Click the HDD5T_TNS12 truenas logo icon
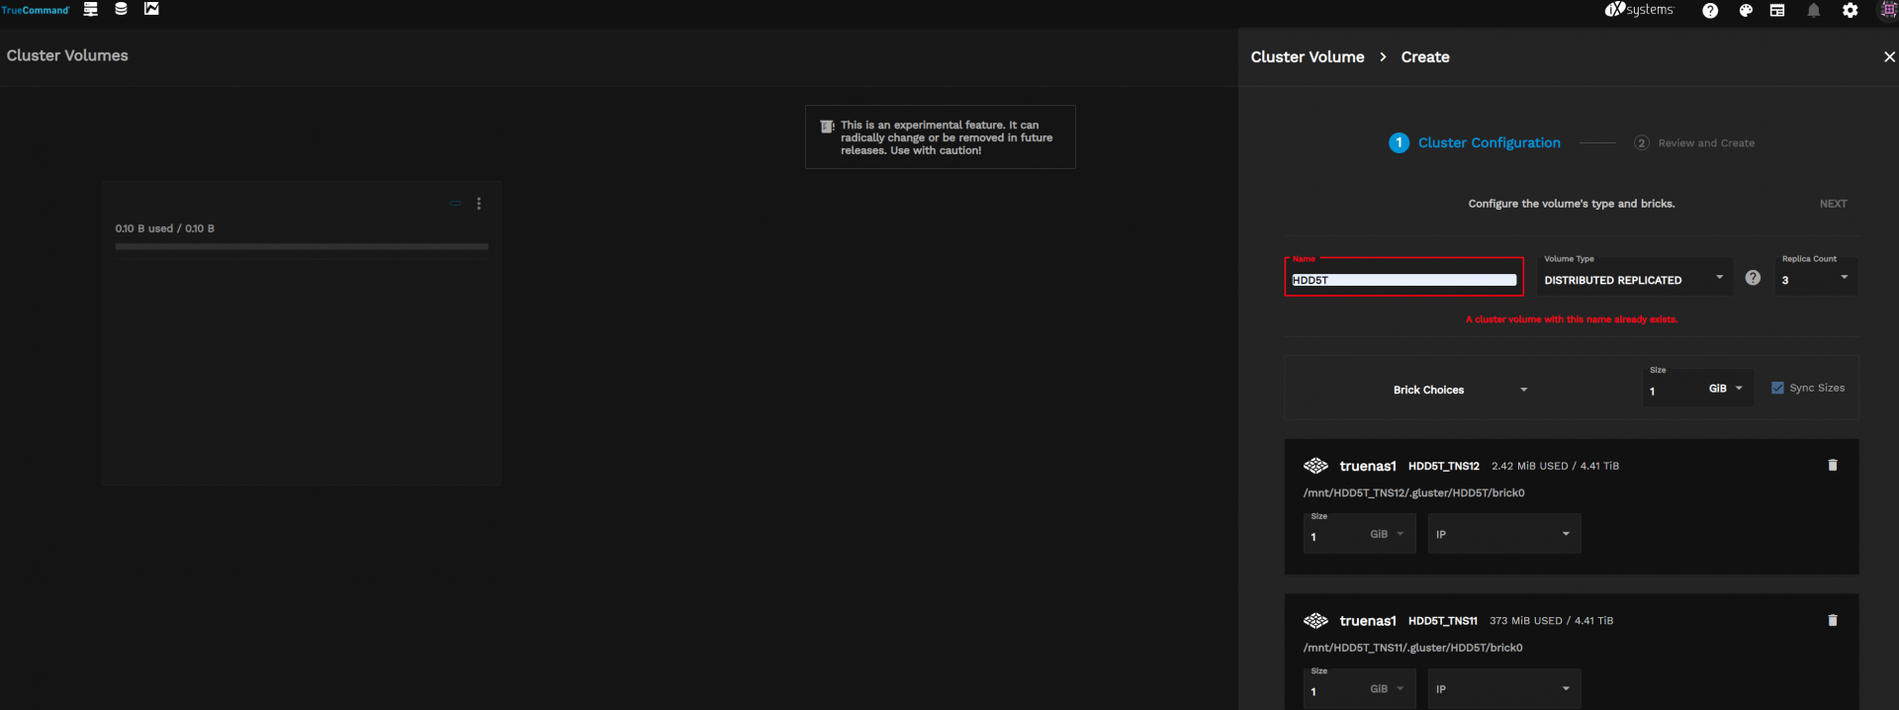This screenshot has height=710, width=1899. pyautogui.click(x=1315, y=466)
